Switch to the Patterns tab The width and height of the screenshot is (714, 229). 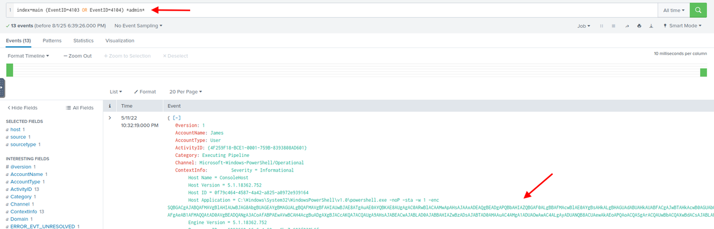coord(52,41)
